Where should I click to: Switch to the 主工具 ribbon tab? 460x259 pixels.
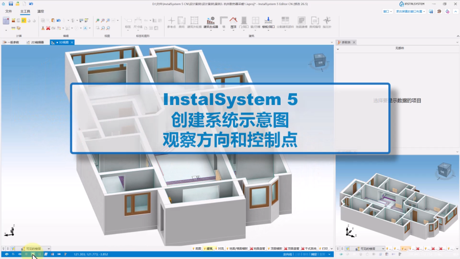click(25, 11)
